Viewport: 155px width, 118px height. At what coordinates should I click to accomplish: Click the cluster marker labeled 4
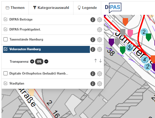(x=145, y=60)
